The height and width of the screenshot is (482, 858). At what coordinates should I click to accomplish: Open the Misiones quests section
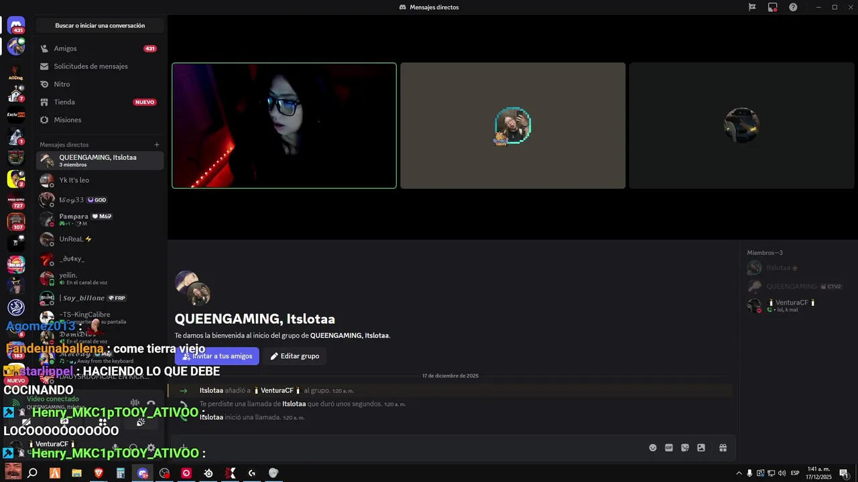click(100, 120)
